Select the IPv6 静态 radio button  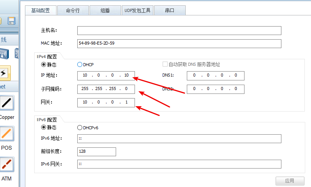[x=43, y=127]
